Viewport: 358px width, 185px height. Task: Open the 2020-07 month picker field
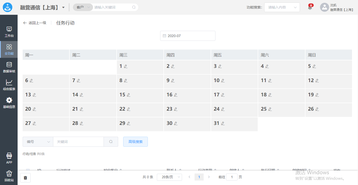pyautogui.click(x=188, y=36)
